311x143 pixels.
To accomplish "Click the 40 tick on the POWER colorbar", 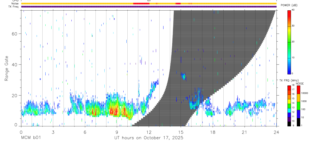I will point(293,10).
